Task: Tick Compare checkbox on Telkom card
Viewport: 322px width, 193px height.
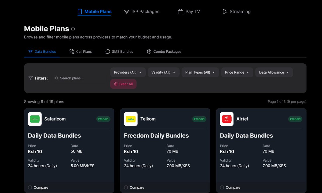Action: point(126,187)
